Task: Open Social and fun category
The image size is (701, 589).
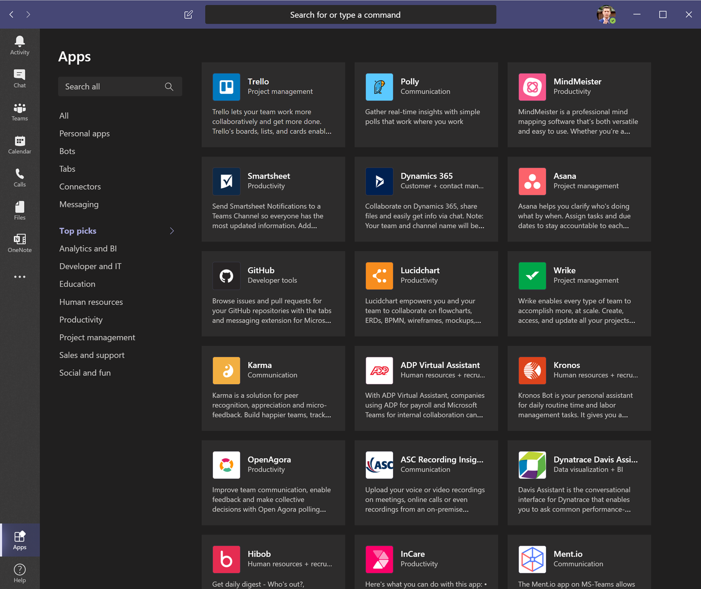Action: (85, 373)
